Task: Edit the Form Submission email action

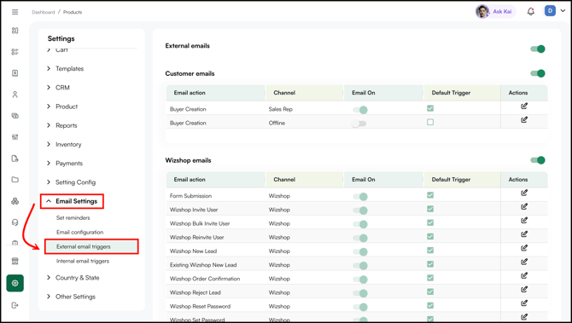Action: 524,193
